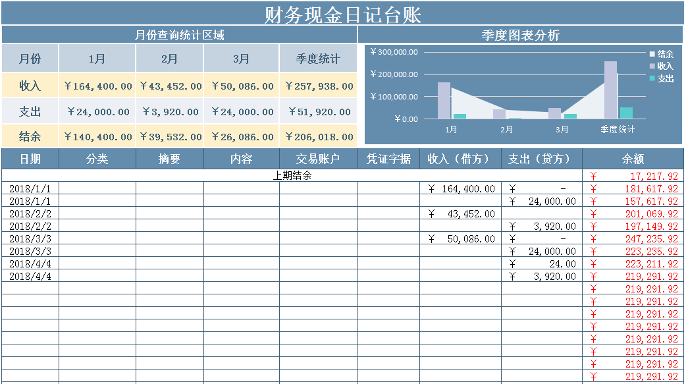This screenshot has width=686, height=384.
Task: Select ledger income 43,452.00 cell
Action: click(x=460, y=213)
